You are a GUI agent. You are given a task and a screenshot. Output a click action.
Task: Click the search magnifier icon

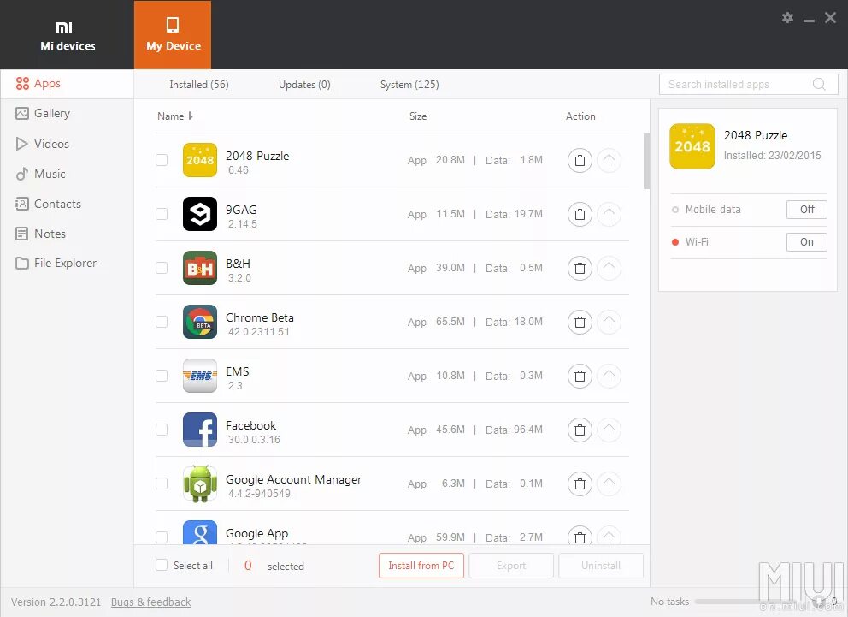(x=819, y=85)
